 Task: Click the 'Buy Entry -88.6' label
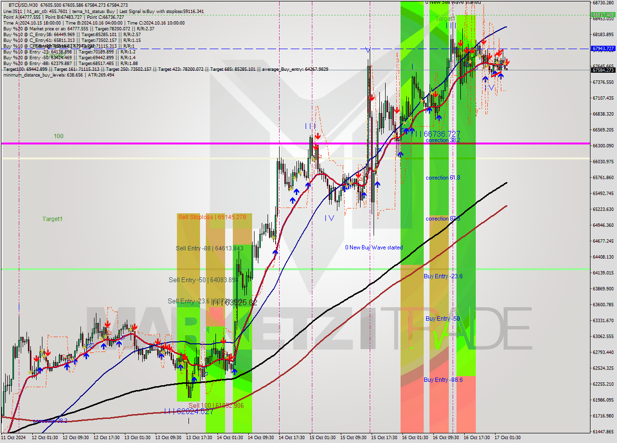tap(443, 380)
